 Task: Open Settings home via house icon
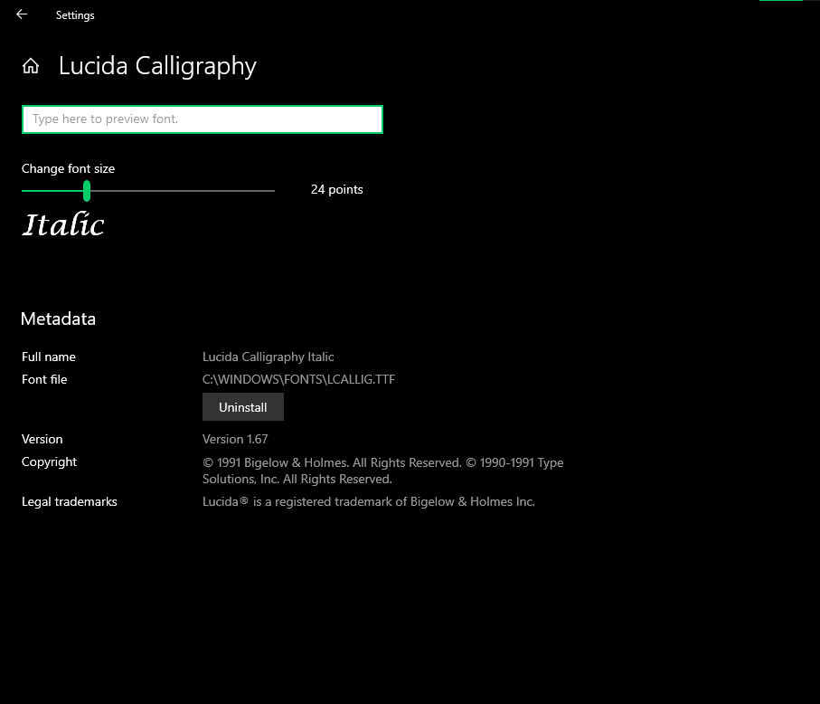(31, 66)
